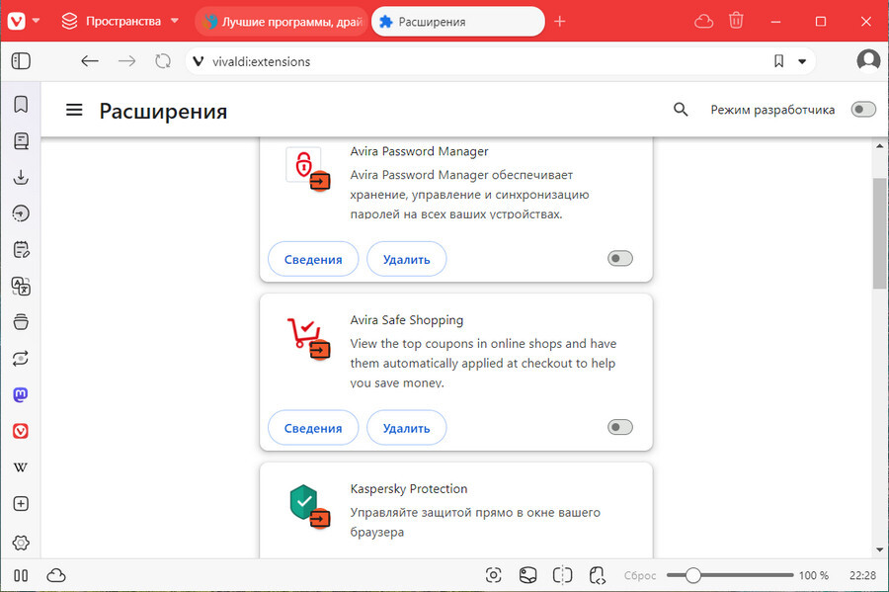
Task: Go forward to next page
Action: click(127, 61)
